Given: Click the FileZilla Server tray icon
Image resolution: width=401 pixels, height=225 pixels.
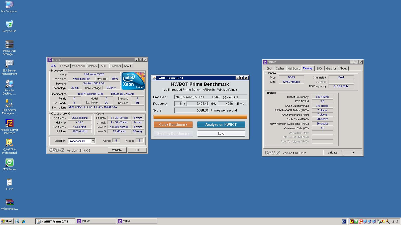Looking at the screenshot, I should [x=352, y=221].
